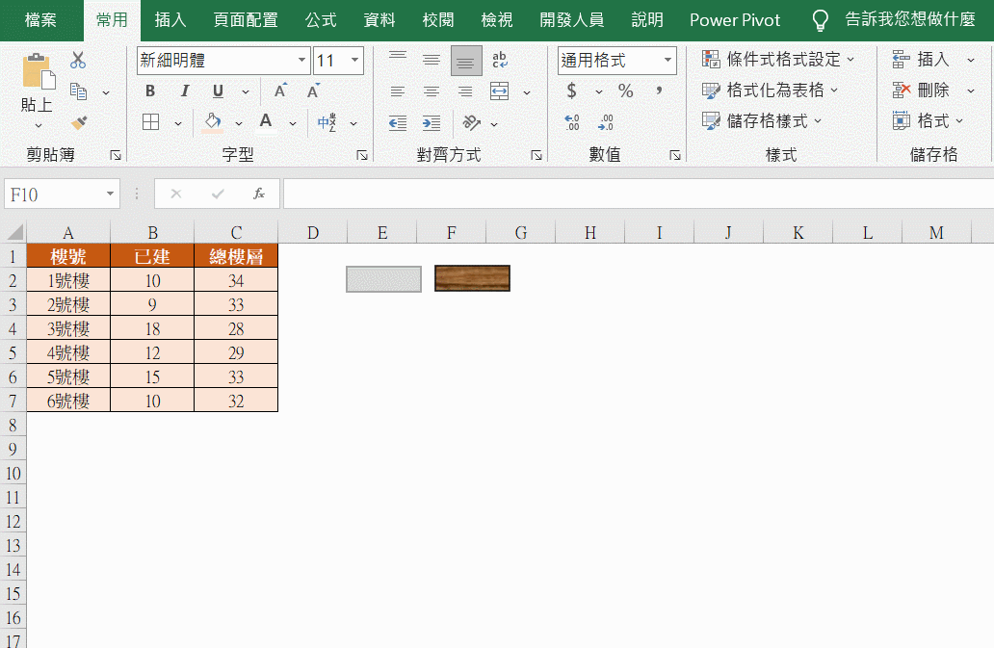The height and width of the screenshot is (648, 994).
Task: Expand the number format dropdown 通用格式
Action: 667,61
